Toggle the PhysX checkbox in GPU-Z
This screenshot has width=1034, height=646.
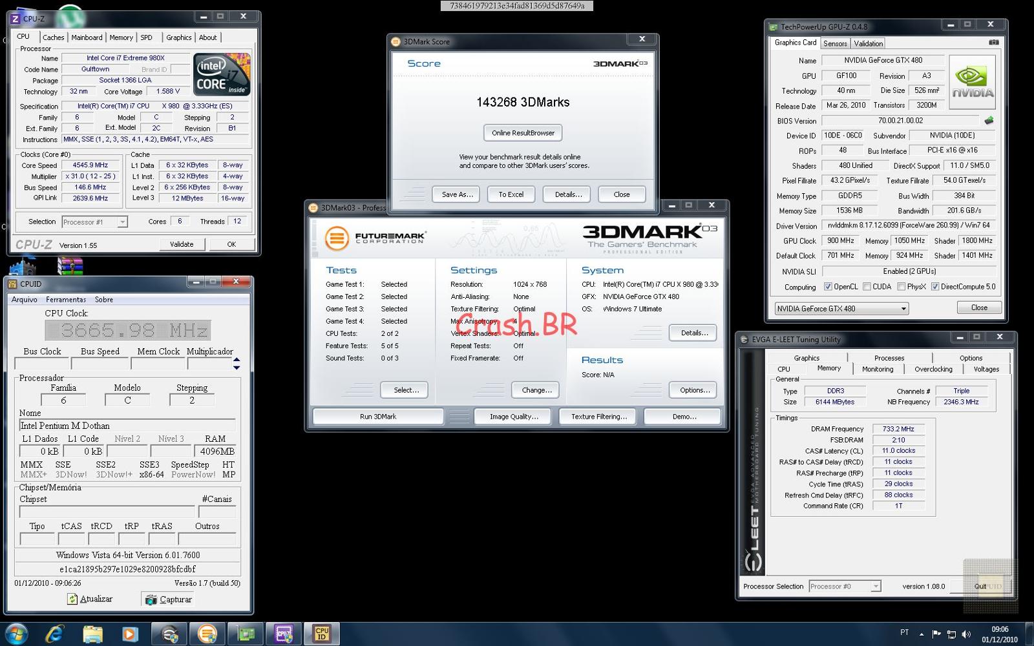click(901, 287)
